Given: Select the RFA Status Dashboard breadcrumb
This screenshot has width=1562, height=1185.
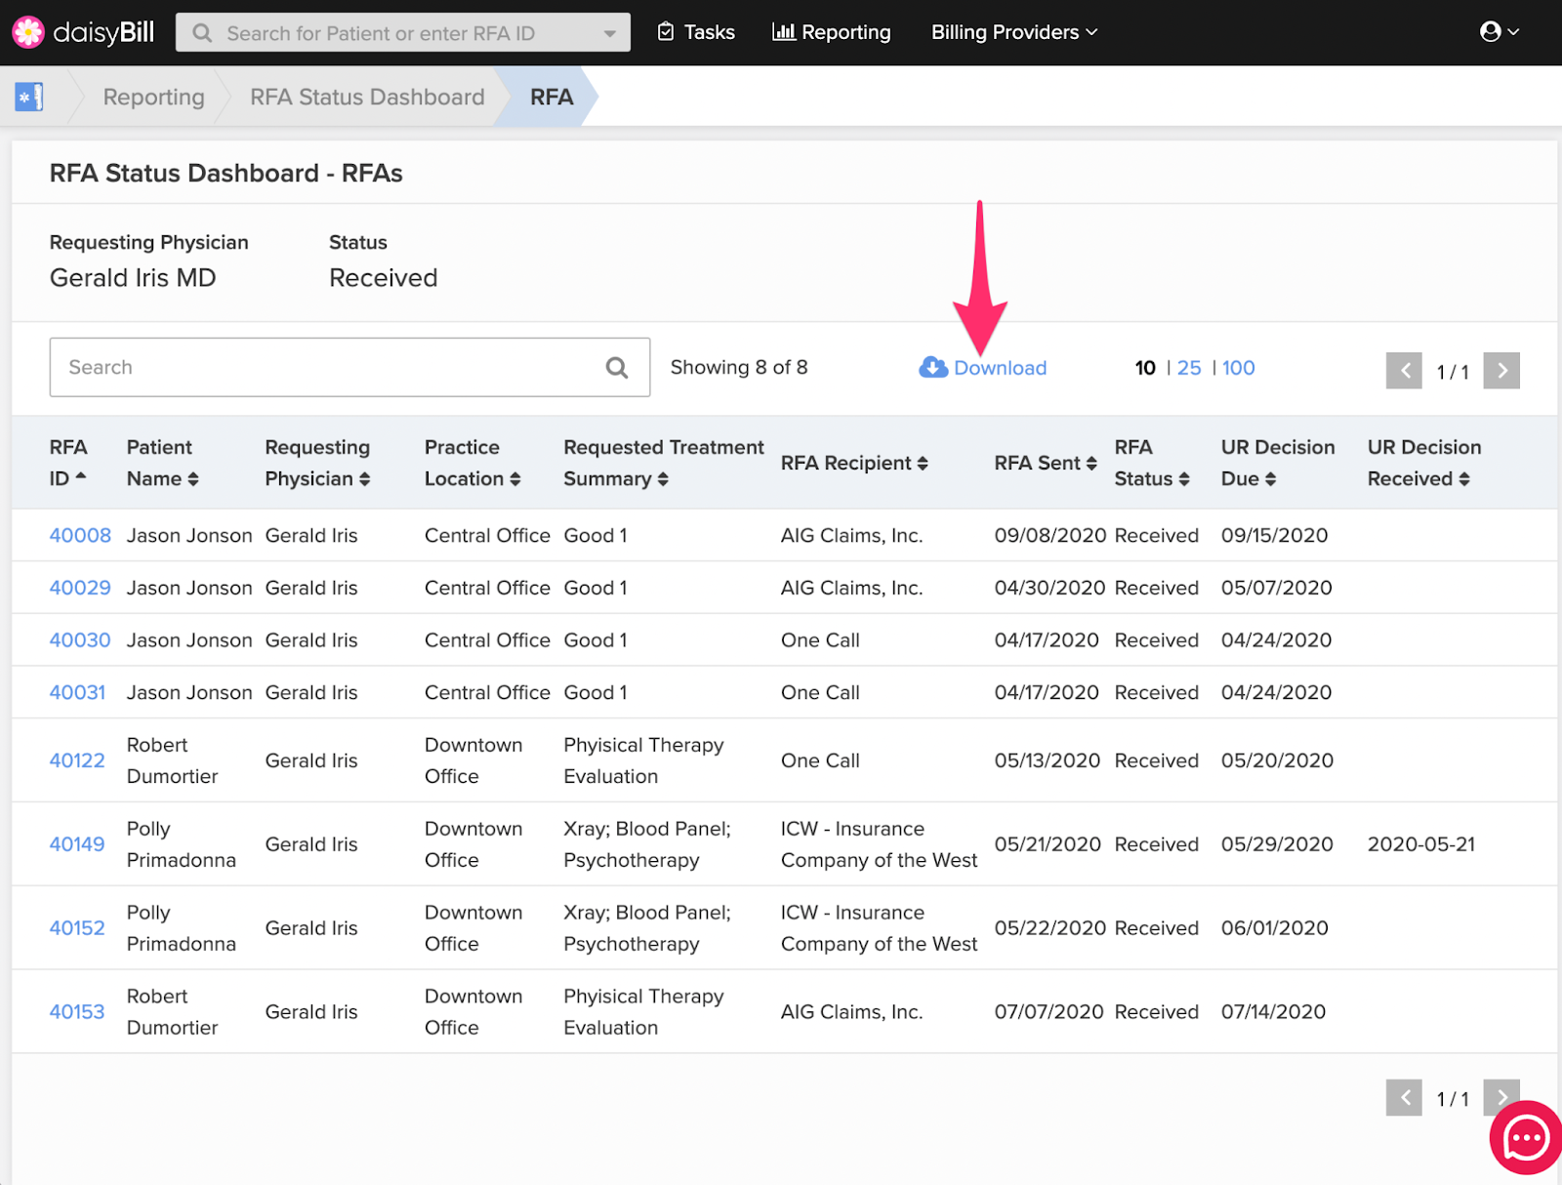Looking at the screenshot, I should [366, 97].
